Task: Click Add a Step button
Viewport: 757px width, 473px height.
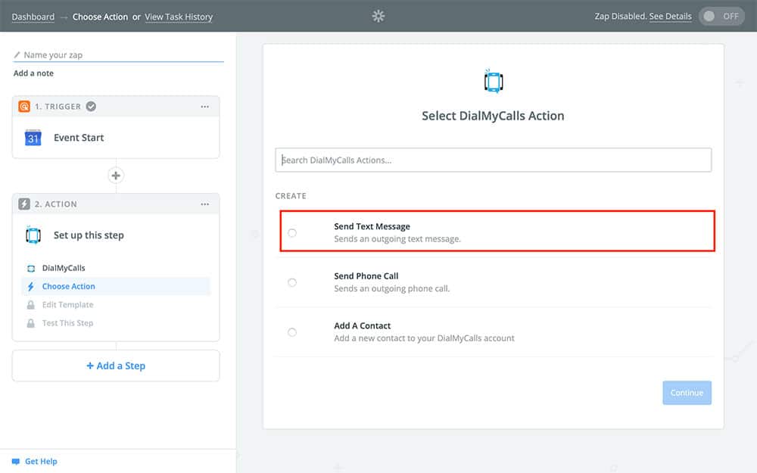Action: [x=116, y=366]
